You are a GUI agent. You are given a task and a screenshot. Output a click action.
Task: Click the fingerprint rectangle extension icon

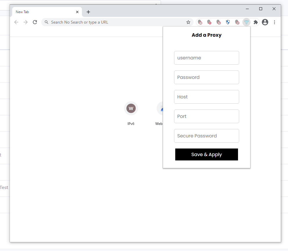point(237,22)
